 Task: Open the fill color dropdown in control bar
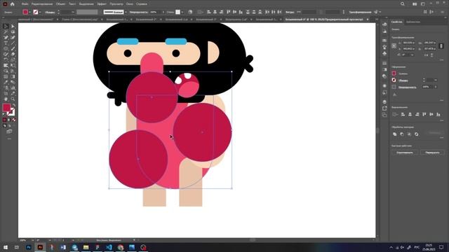coord(29,12)
